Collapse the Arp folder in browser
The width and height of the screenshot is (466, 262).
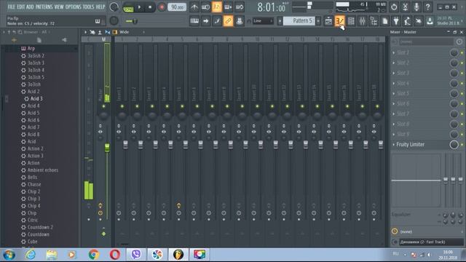tap(28, 49)
